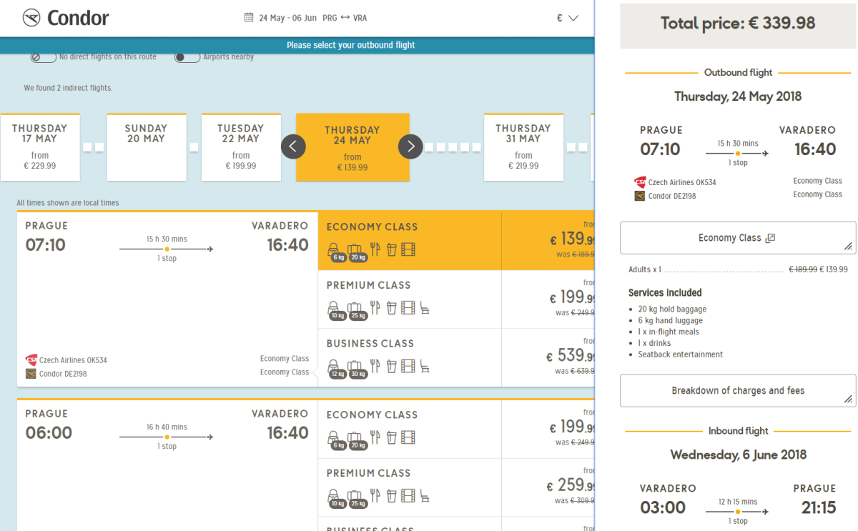The height and width of the screenshot is (531, 858).
Task: Click the Condor logo icon
Action: click(x=31, y=18)
